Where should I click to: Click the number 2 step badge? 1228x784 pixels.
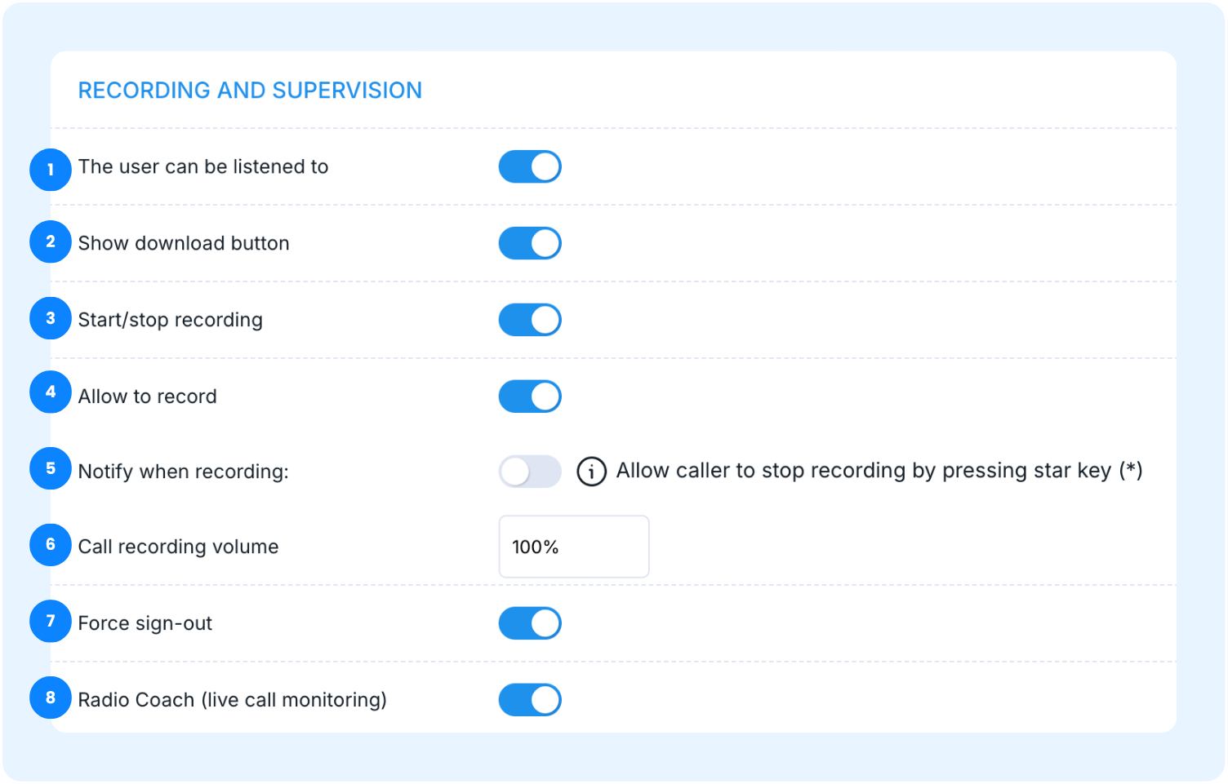51,242
